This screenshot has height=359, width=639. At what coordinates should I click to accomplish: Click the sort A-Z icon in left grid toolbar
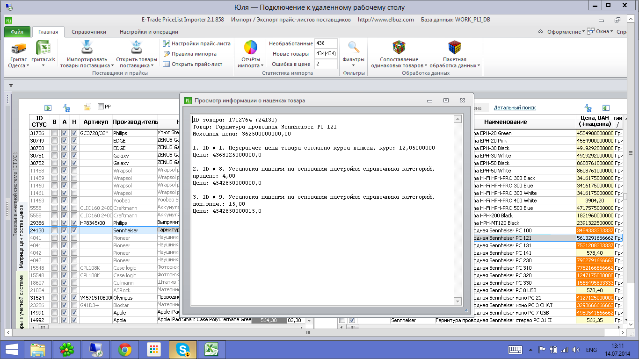[x=66, y=108]
